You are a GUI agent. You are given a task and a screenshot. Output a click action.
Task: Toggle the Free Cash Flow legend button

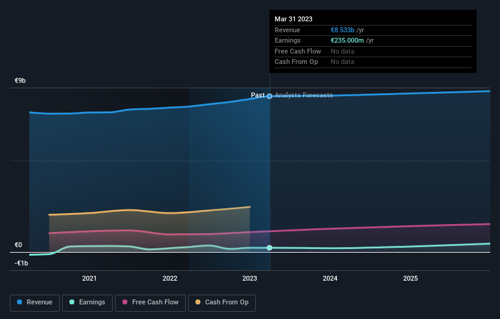[x=150, y=303]
